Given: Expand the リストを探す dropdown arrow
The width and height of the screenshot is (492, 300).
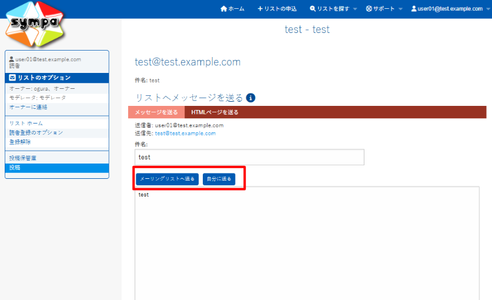Looking at the screenshot, I should tap(355, 9).
